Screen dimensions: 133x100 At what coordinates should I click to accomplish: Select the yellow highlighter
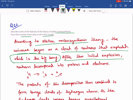pyautogui.click(x=74, y=10)
